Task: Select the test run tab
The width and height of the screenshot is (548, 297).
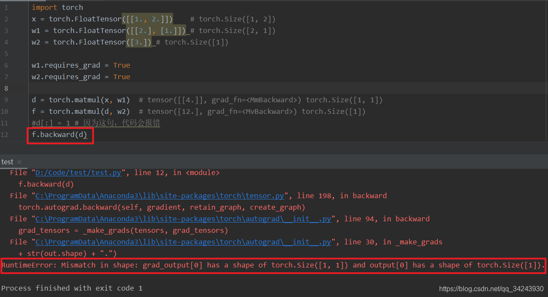Action: 7,162
